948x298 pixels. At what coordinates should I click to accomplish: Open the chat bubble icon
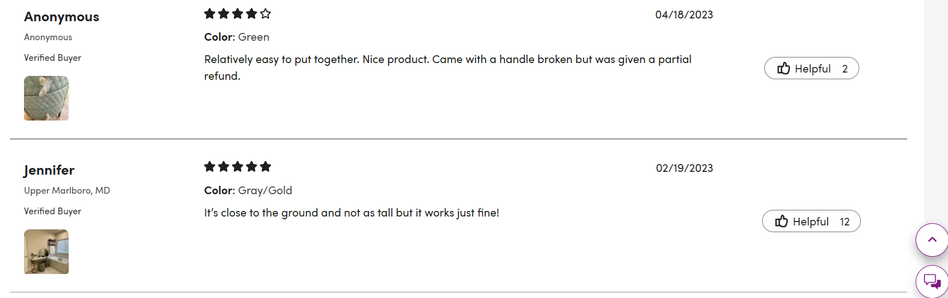pos(932,281)
